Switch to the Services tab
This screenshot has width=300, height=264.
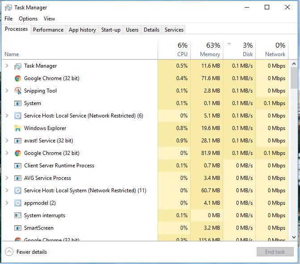[x=174, y=30]
